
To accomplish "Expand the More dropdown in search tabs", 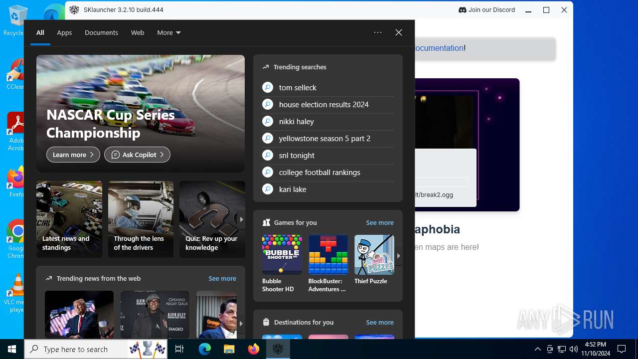I will coord(169,32).
